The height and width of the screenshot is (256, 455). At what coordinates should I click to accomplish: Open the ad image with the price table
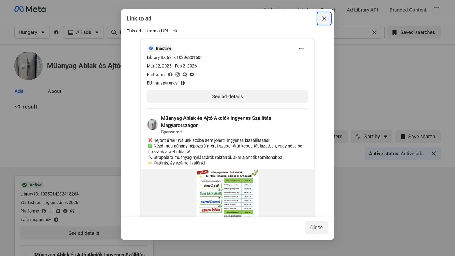(227, 193)
